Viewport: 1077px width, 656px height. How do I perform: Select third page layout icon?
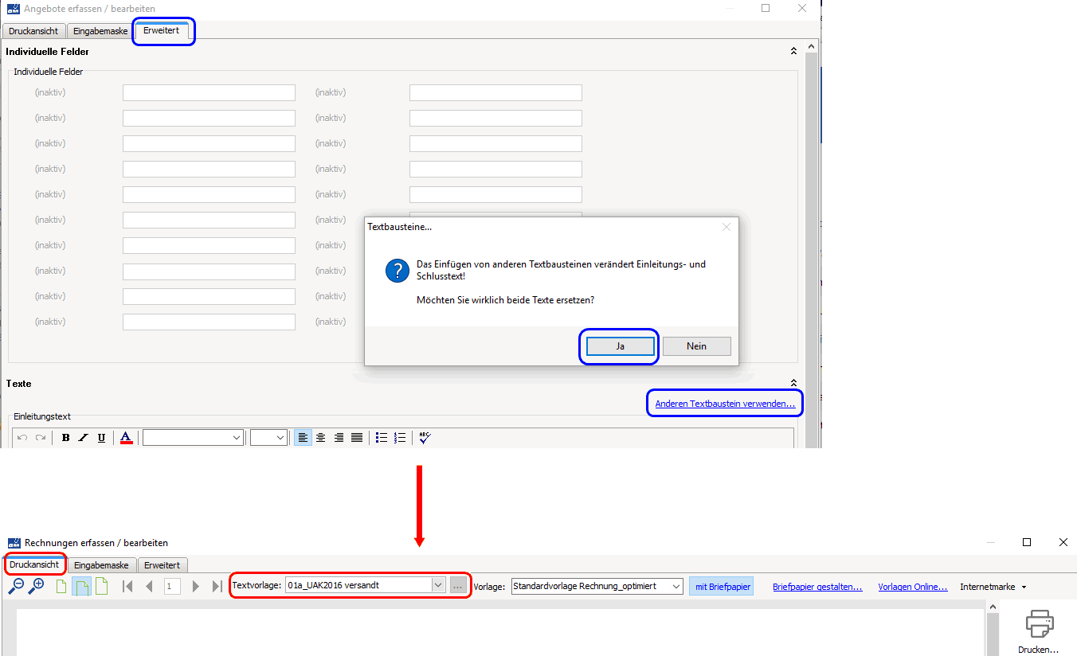pos(101,586)
